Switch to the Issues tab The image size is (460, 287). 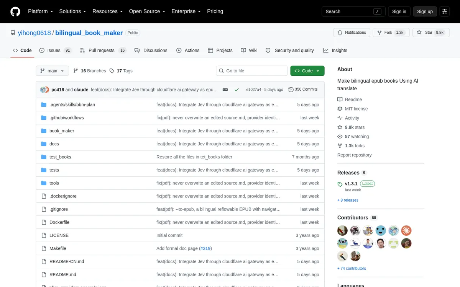tap(56, 51)
